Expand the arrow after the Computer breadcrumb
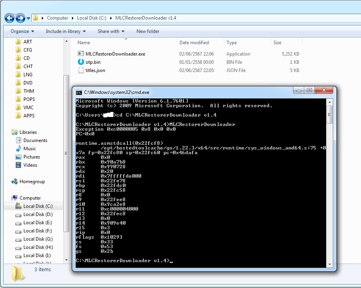Viewport: 361px width, 288px height. (x=72, y=18)
